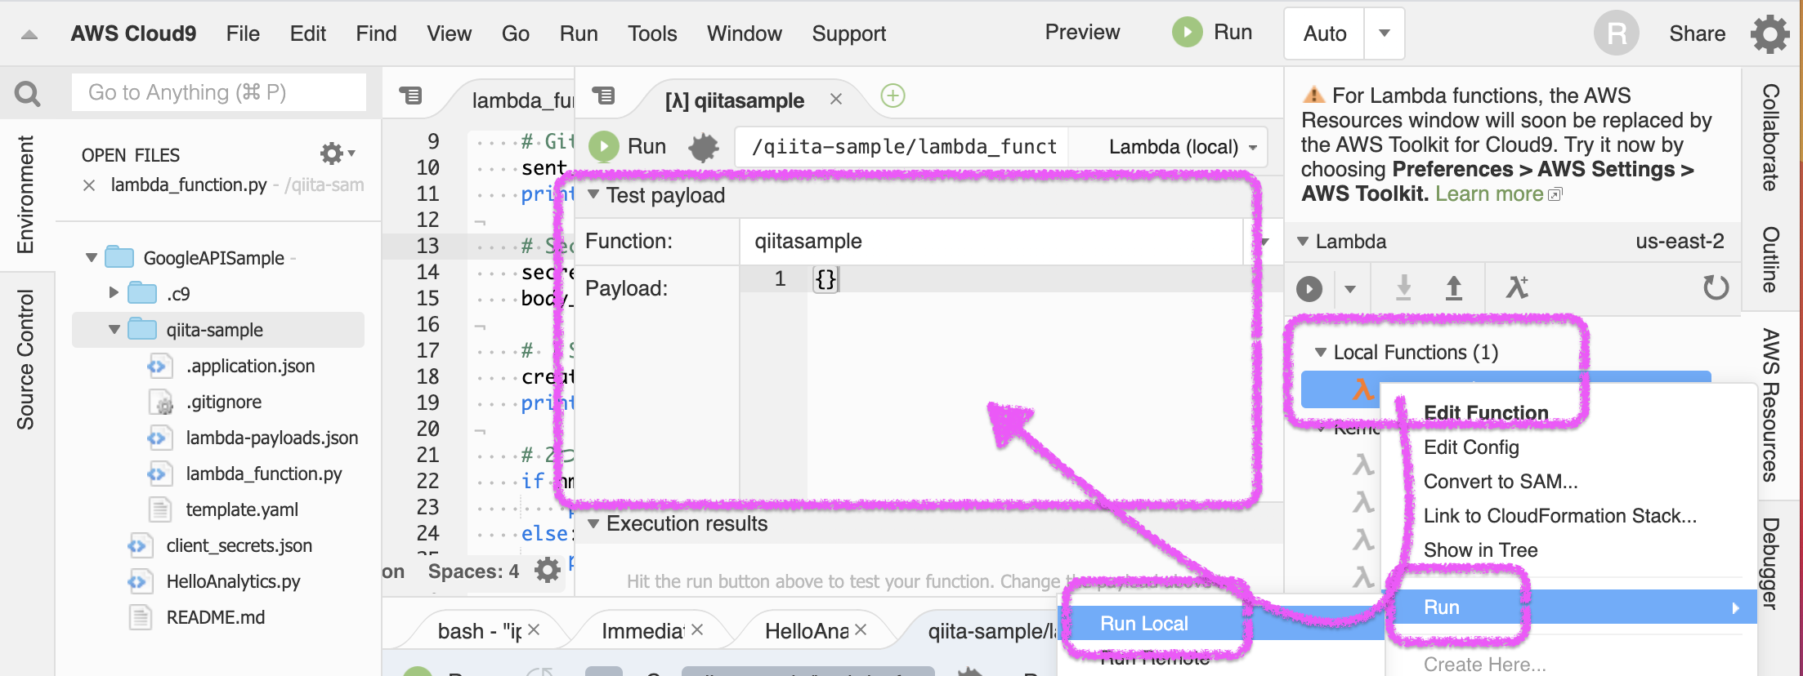Open the File menu
The image size is (1803, 676).
[x=243, y=33]
